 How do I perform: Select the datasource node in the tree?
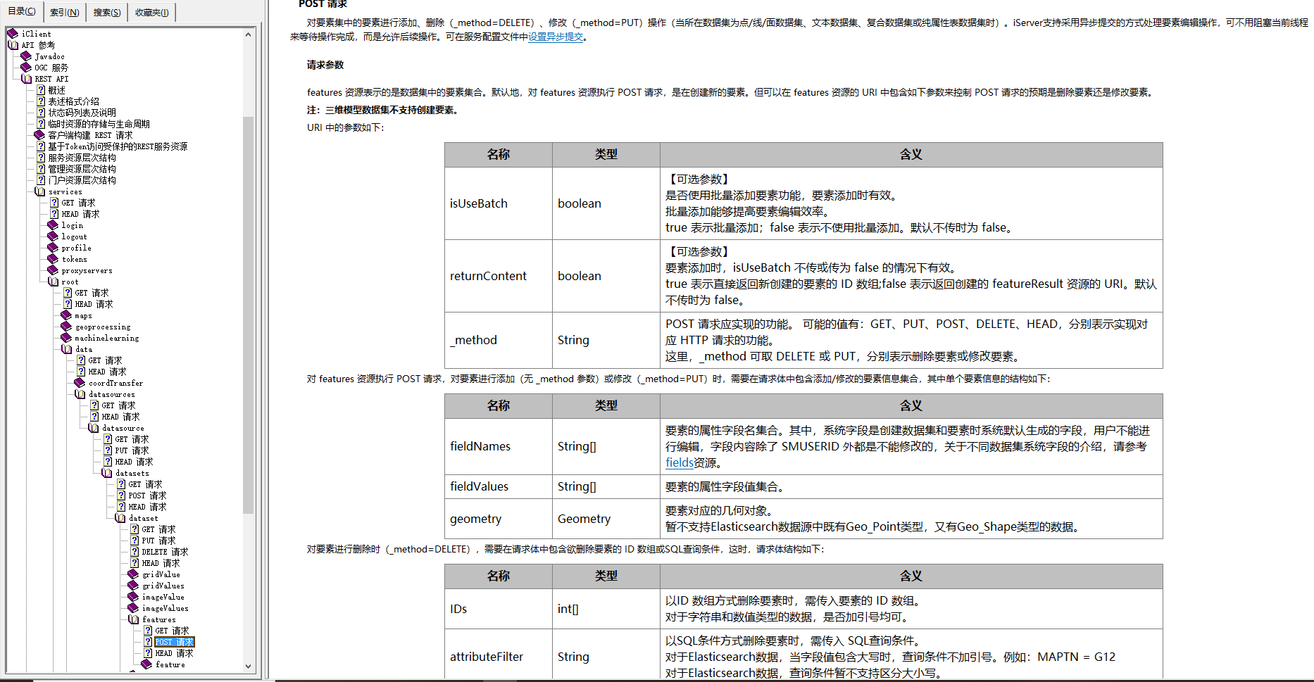pos(123,428)
